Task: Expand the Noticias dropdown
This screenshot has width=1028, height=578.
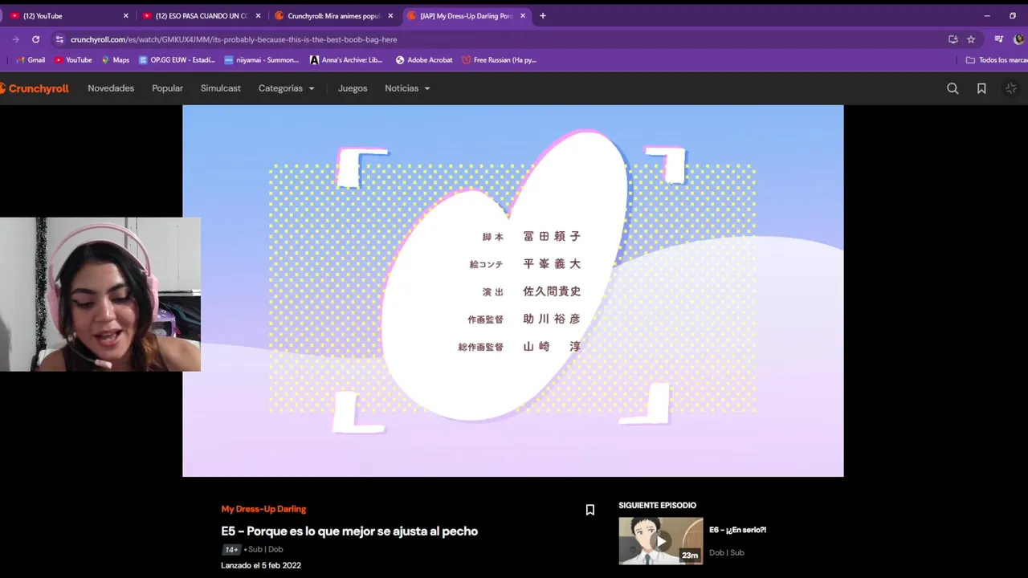Action: (x=407, y=88)
